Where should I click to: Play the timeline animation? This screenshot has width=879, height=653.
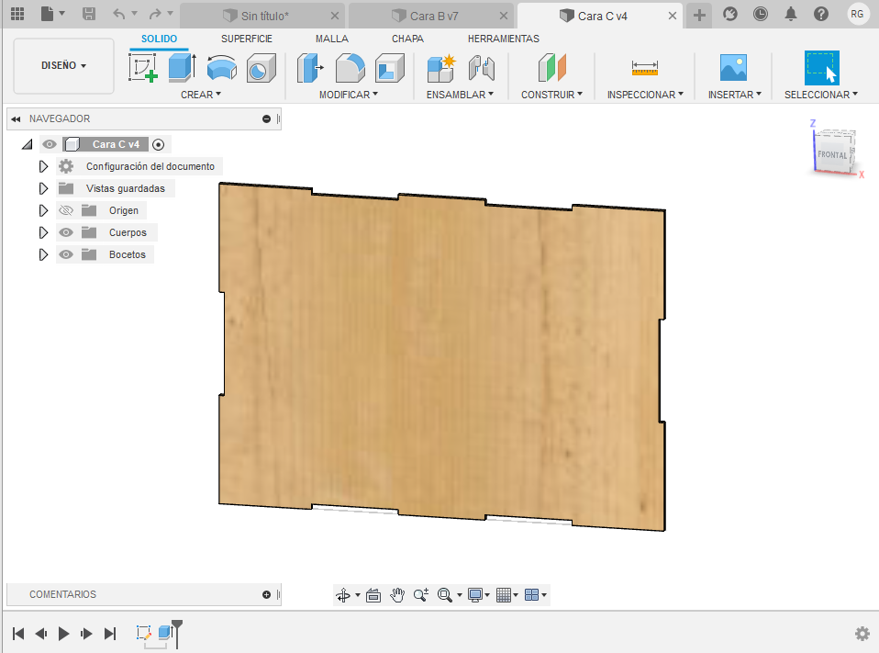click(63, 634)
